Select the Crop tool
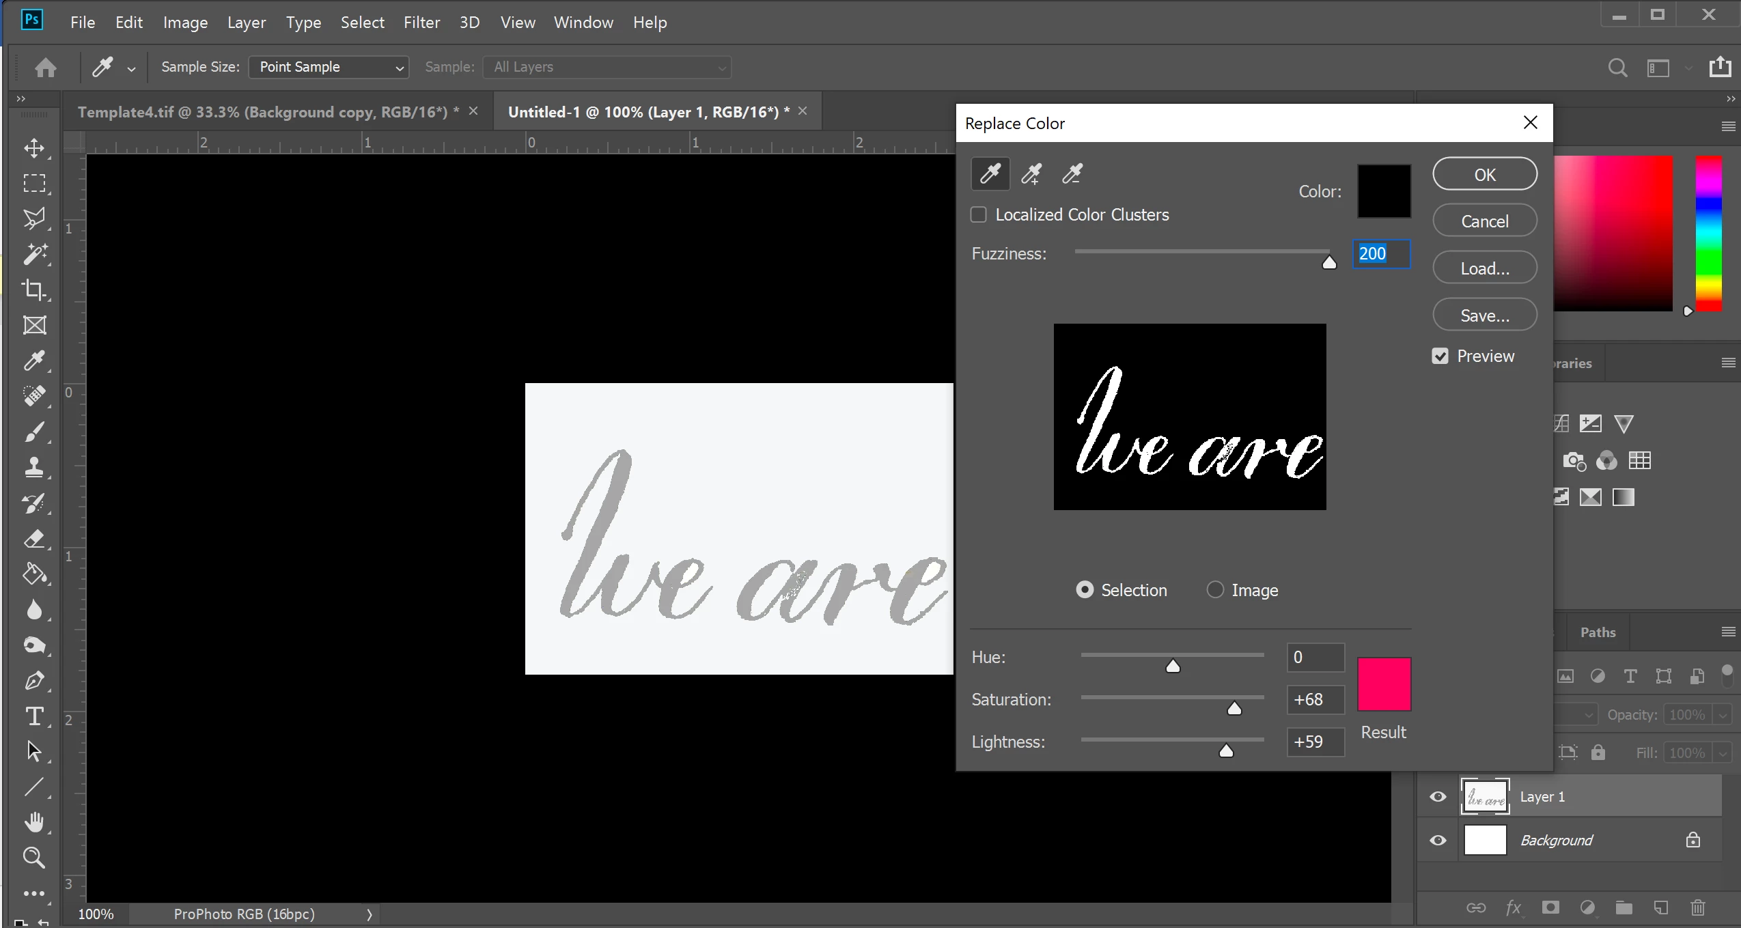 [34, 290]
